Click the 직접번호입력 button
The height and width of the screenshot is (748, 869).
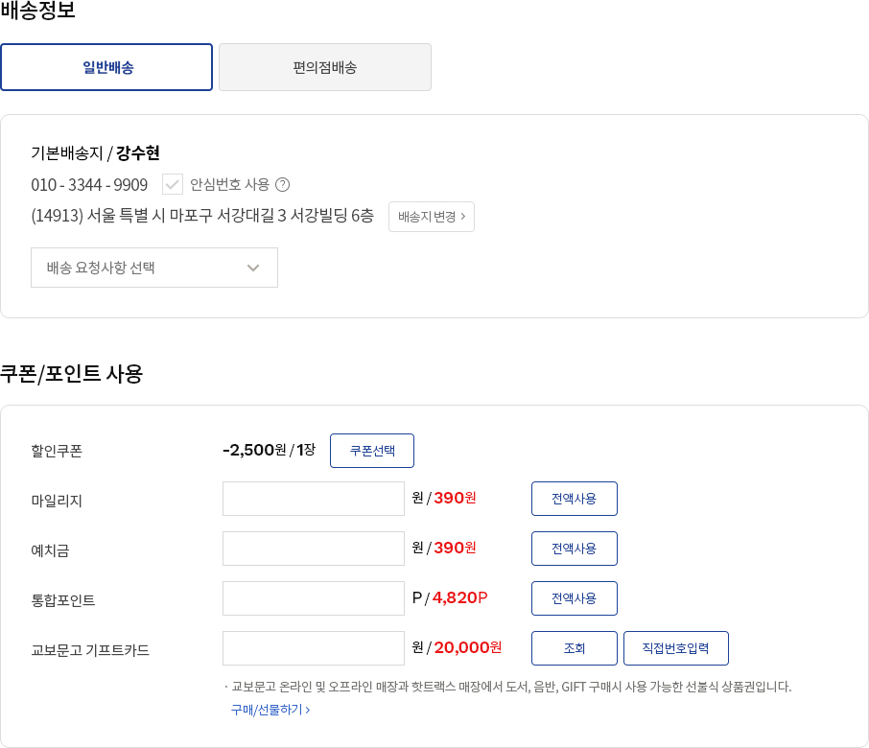(675, 648)
